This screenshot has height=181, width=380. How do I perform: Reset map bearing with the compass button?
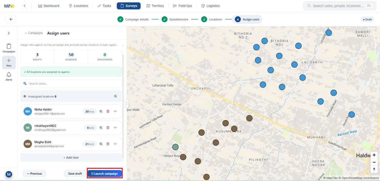(x=374, y=169)
